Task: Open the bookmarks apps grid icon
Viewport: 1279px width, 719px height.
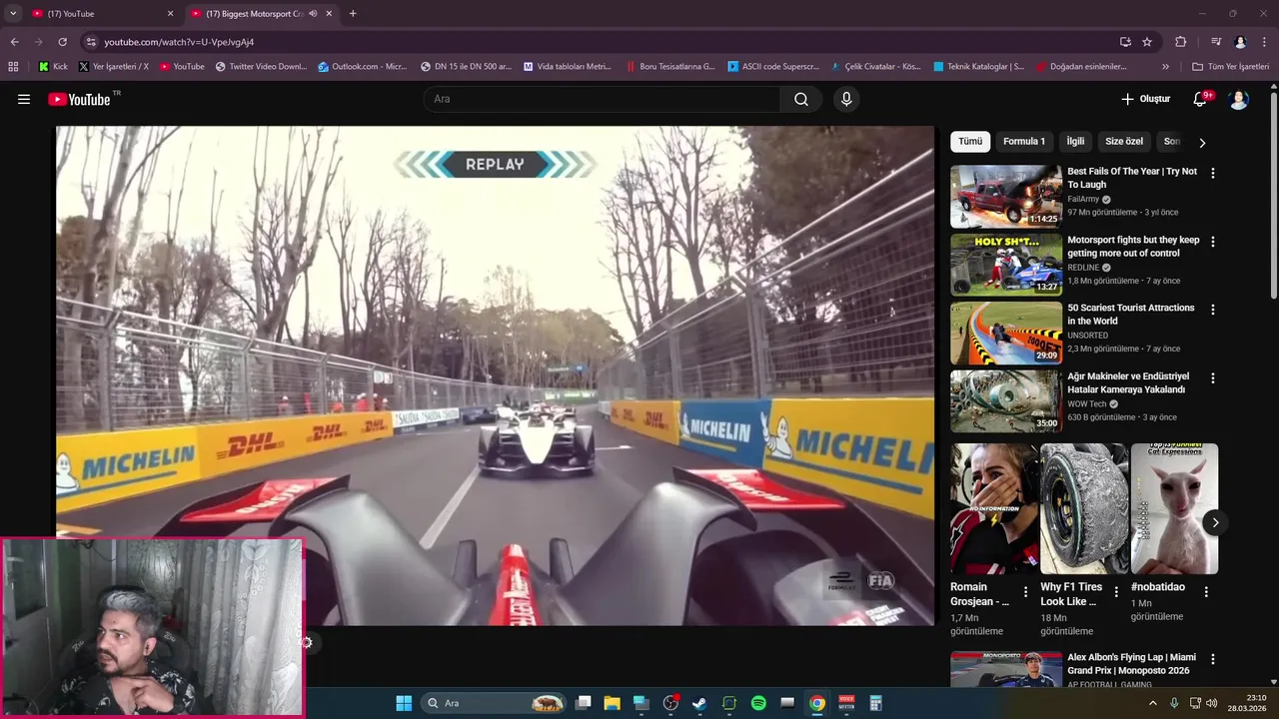Action: point(13,67)
